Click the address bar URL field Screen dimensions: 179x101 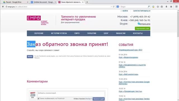coord(58,7)
